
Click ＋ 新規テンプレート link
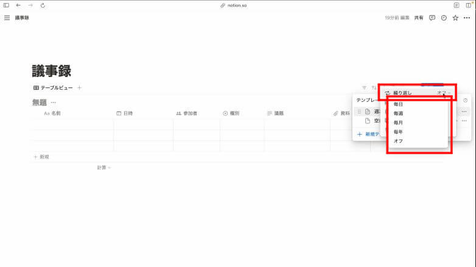tap(368, 134)
